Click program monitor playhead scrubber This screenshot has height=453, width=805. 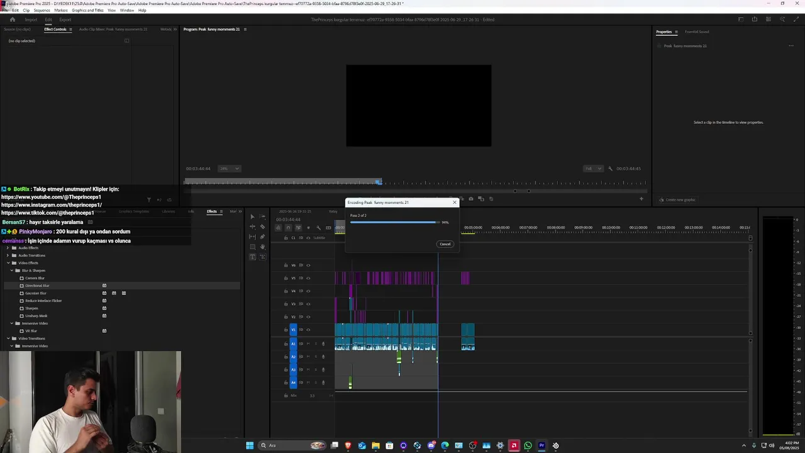pyautogui.click(x=379, y=182)
